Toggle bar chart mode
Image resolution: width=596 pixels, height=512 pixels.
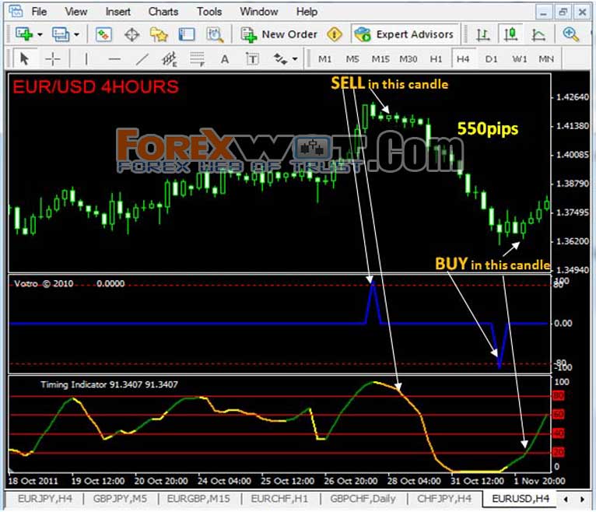pos(482,34)
